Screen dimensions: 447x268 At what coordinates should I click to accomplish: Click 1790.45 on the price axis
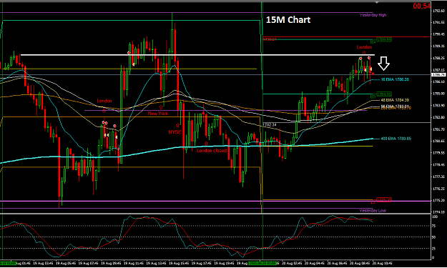tap(438, 34)
